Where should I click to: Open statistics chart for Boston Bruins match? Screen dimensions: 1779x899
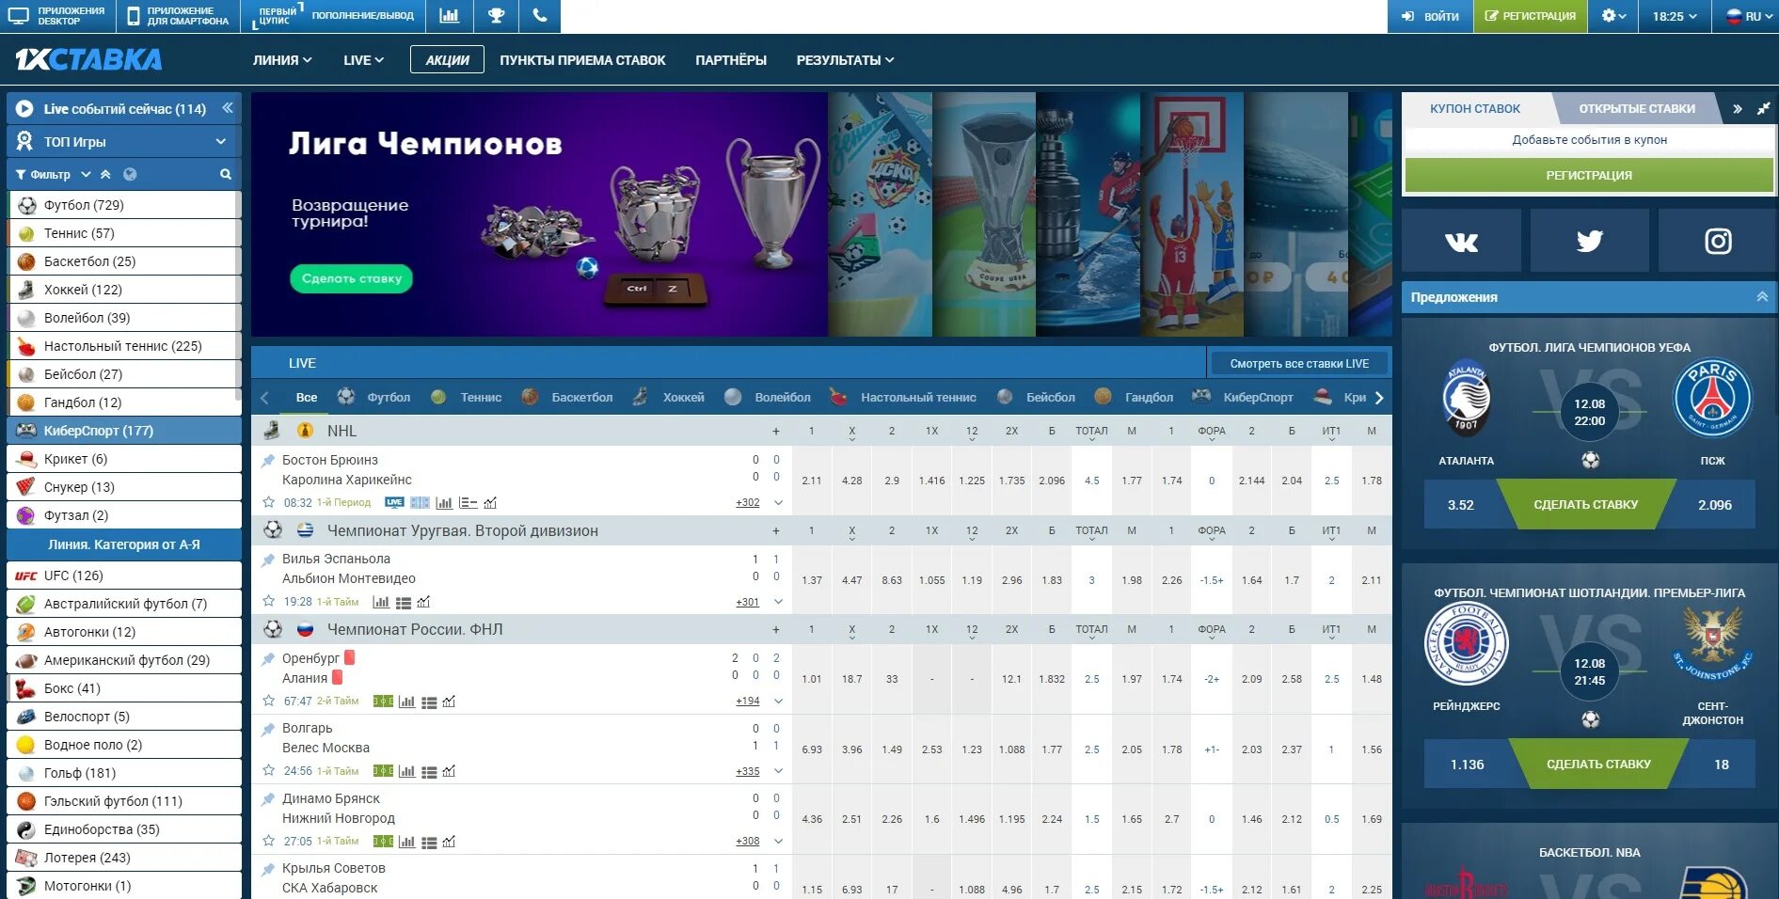[444, 503]
